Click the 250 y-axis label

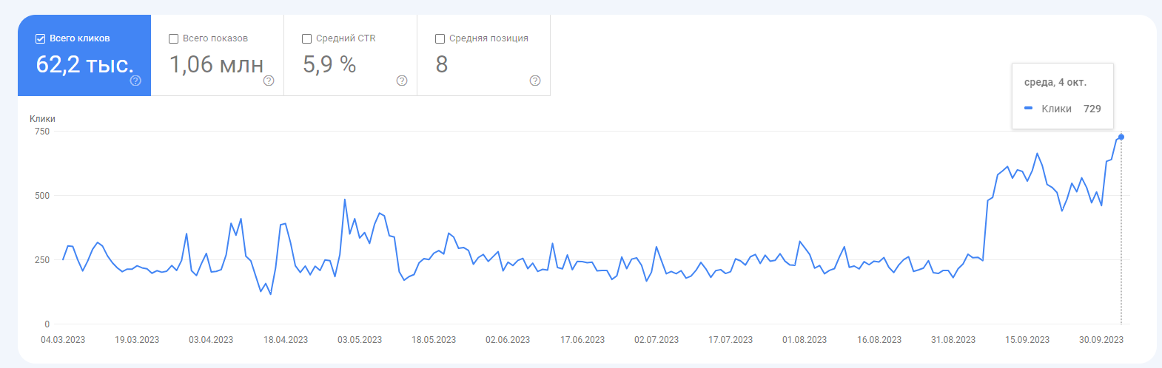[42, 260]
